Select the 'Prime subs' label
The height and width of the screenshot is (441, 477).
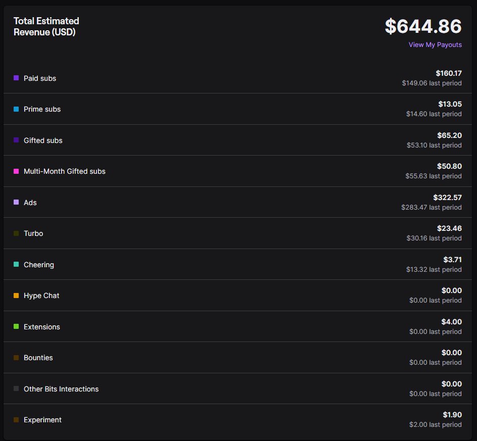click(x=42, y=109)
